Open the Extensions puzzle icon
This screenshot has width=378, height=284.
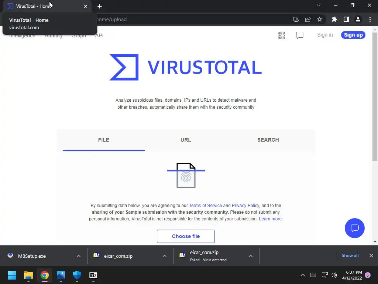coord(334,19)
